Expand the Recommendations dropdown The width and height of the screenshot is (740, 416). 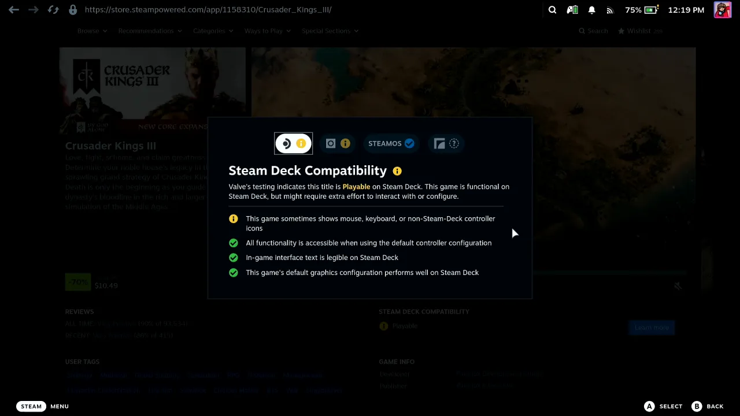[149, 31]
